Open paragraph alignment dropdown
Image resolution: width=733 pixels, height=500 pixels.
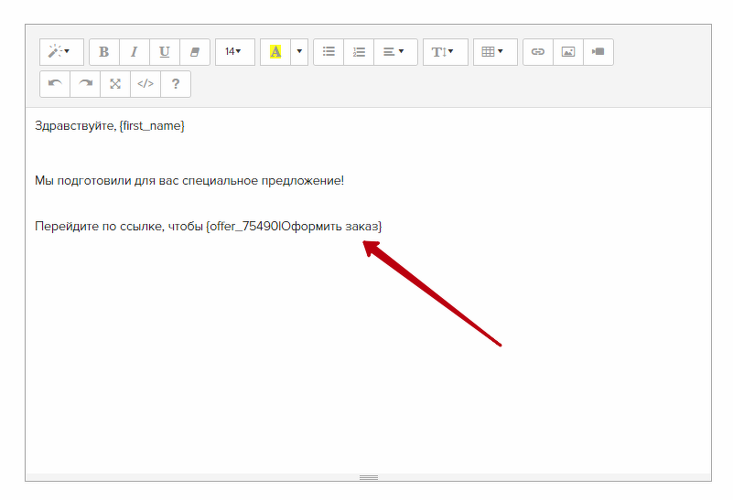[394, 52]
